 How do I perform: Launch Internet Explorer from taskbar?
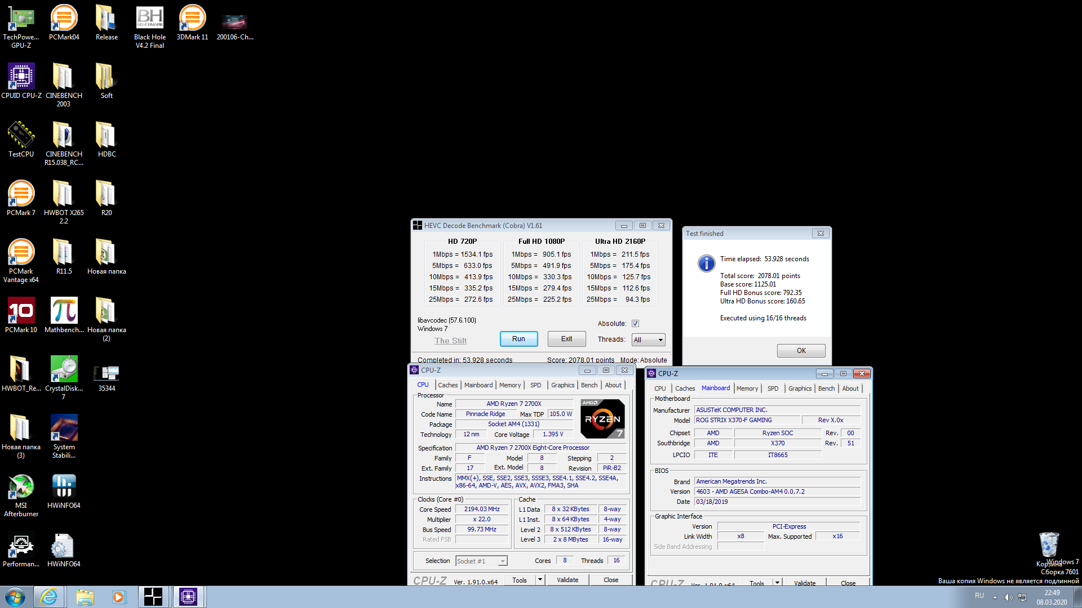point(49,597)
